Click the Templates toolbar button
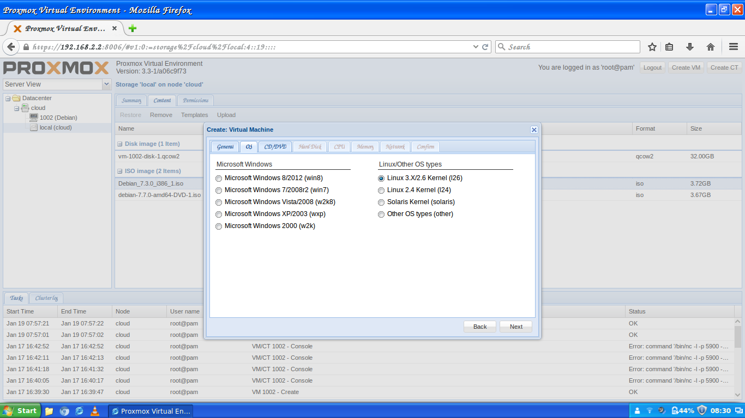Screen dimensions: 745x418 (195, 115)
